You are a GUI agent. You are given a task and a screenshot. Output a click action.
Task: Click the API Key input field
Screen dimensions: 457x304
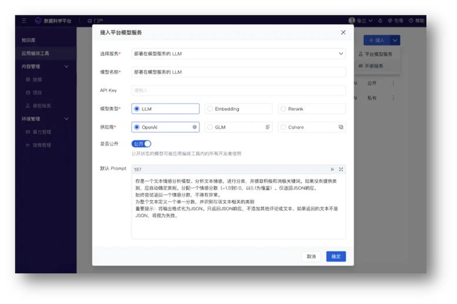[239, 91]
